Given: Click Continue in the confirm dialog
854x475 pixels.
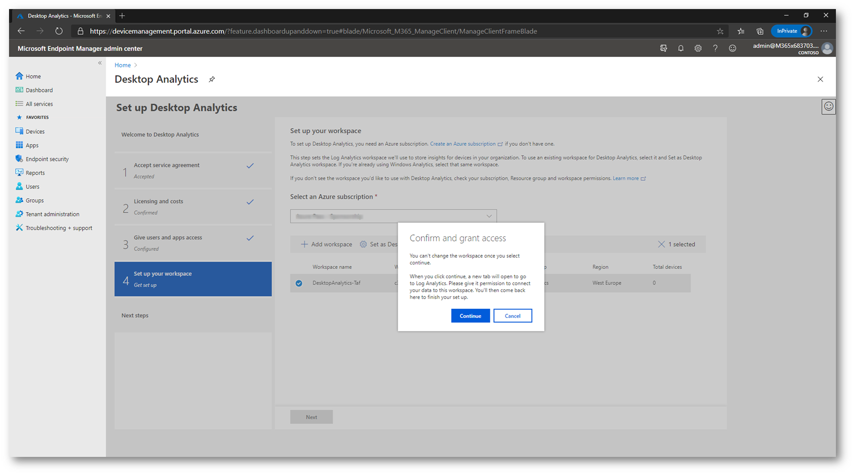Looking at the screenshot, I should click(x=470, y=316).
